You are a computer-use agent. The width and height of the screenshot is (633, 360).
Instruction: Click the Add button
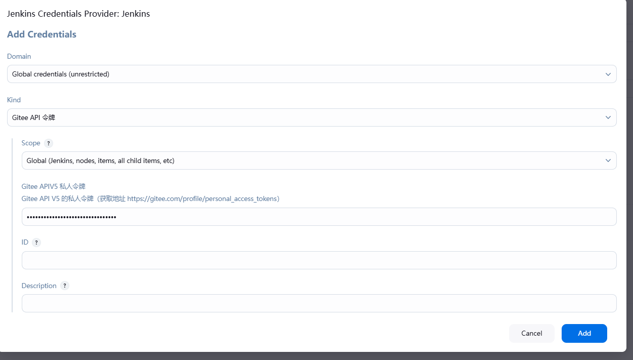tap(584, 333)
